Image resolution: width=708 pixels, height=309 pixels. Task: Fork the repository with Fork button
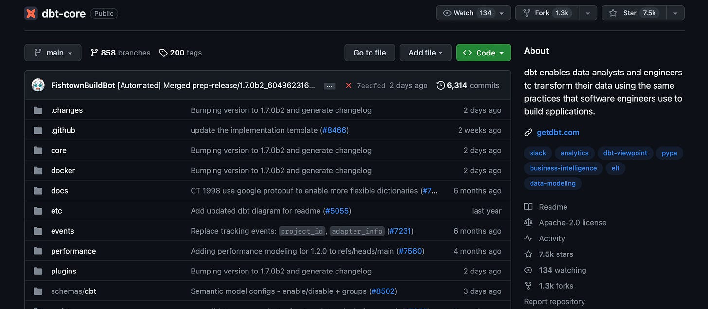tap(548, 13)
